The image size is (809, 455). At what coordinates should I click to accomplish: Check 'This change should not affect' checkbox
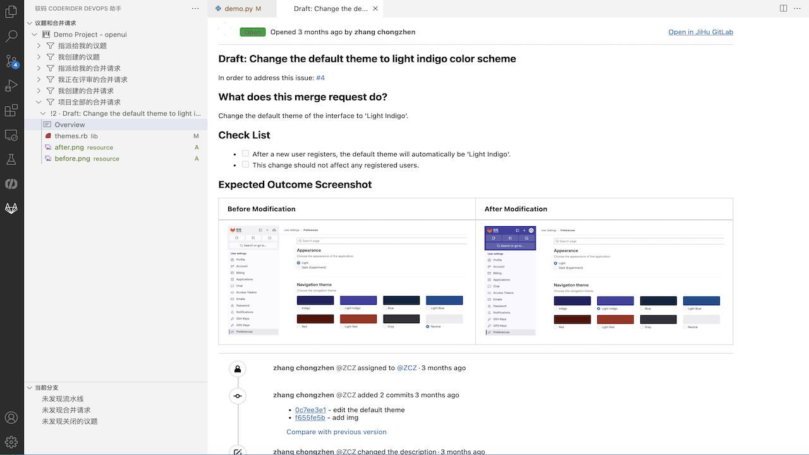[x=245, y=164]
